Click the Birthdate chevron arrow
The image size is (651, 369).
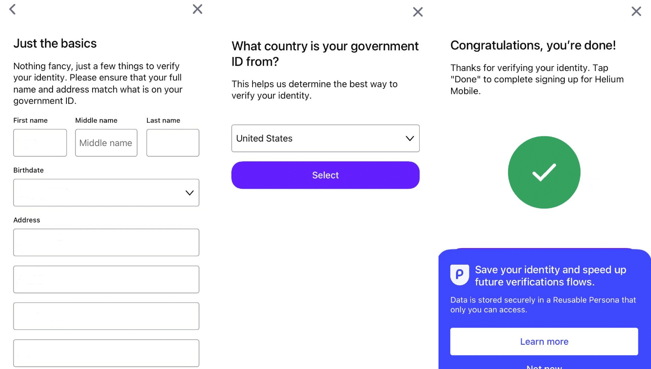tap(190, 193)
